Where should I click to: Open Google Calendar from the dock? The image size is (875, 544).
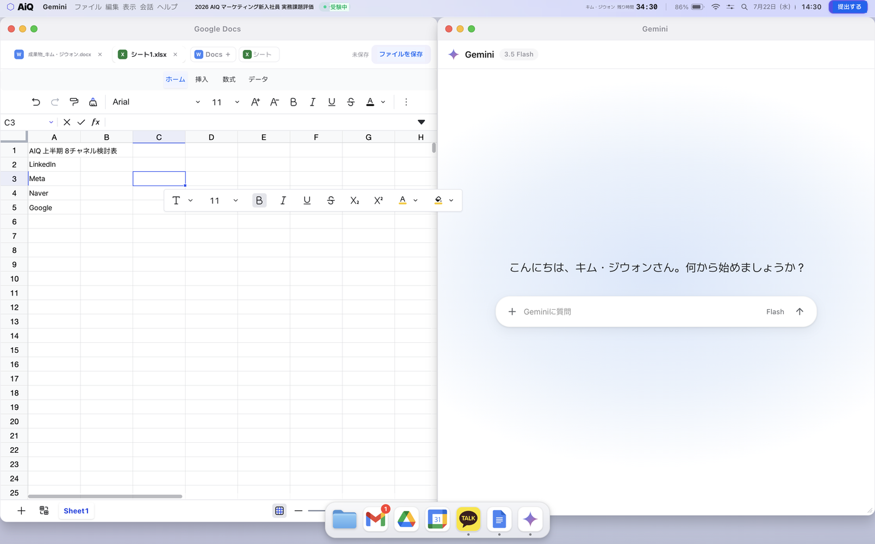[437, 519]
